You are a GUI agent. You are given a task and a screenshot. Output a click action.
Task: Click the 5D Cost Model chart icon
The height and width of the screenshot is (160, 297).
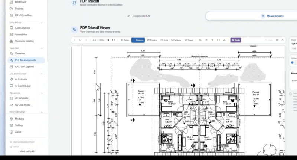(12, 105)
